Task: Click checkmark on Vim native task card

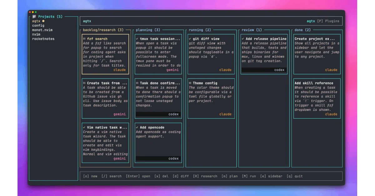Action: pyautogui.click(x=84, y=128)
